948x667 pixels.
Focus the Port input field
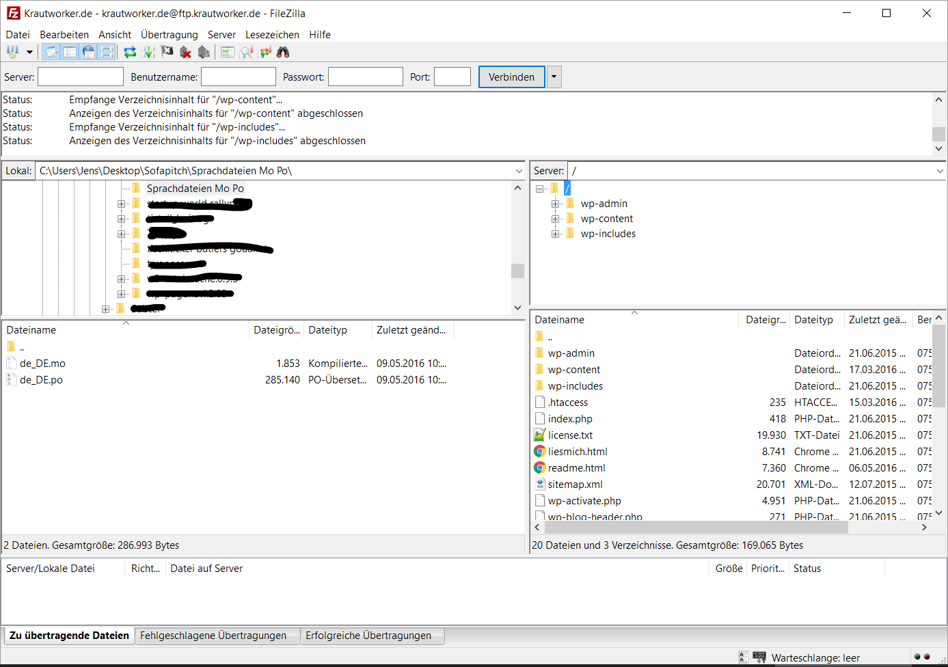[x=452, y=77]
